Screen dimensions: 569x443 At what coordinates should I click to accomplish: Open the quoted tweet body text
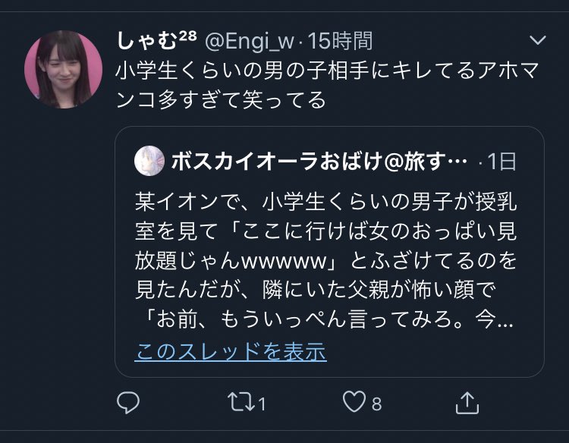pos(325,260)
